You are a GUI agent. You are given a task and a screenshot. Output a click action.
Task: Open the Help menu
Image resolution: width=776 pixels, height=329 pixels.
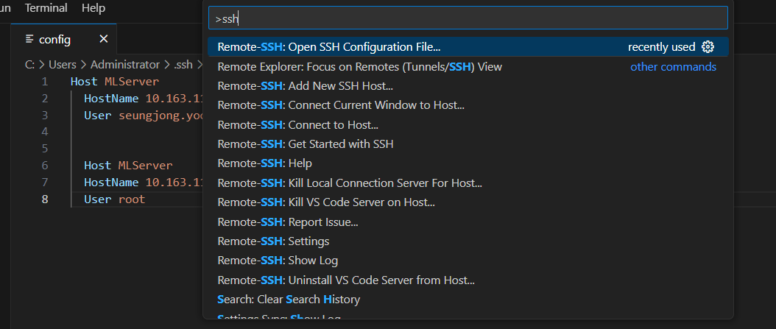click(x=93, y=8)
